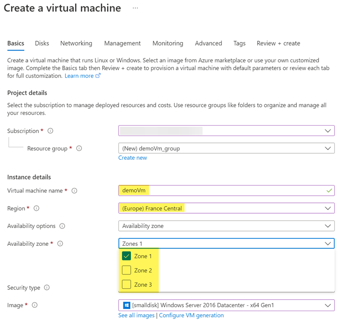The width and height of the screenshot is (348, 322).
Task: Click the green validation checkmark in VM name field
Action: [x=329, y=190]
